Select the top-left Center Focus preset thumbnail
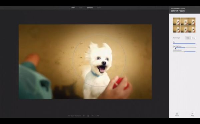Image resolution: width=200 pixels, height=124 pixels. click(x=177, y=21)
